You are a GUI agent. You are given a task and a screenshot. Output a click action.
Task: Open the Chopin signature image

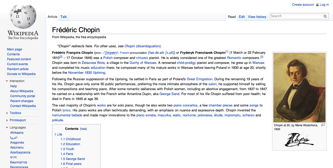point(299,140)
